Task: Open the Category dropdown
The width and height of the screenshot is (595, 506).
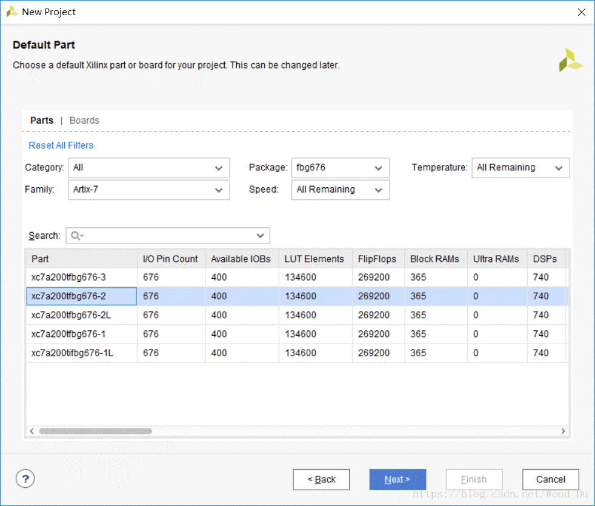Action: (149, 168)
